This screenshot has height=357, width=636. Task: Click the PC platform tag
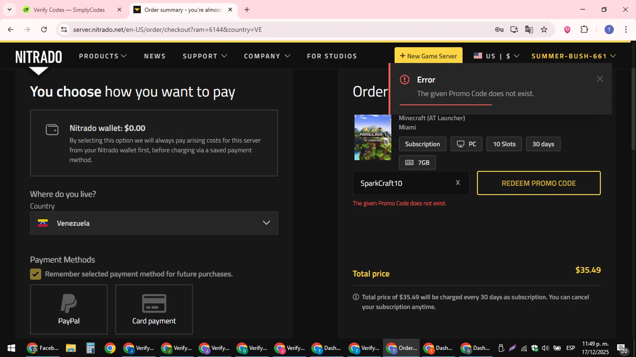pyautogui.click(x=466, y=144)
